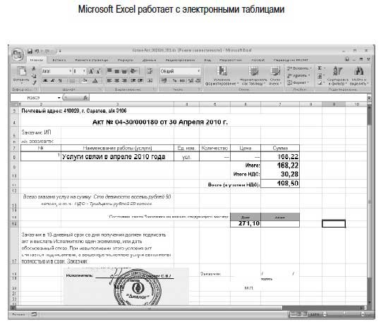This screenshot has width=381, height=324.
Task: Open Conditional Formatting (Условное форматирование)
Action: [222, 75]
